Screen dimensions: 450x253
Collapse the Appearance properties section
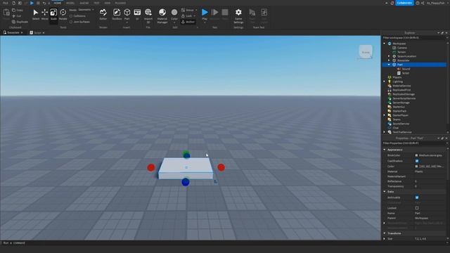pos(385,150)
